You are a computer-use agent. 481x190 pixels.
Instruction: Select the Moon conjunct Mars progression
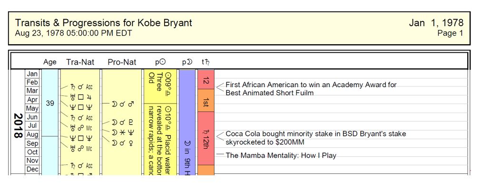click(122, 103)
